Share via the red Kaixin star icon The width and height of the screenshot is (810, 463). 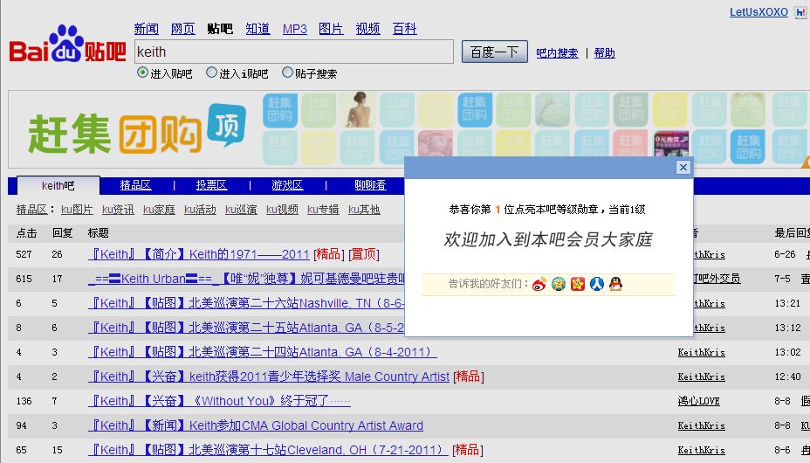(x=578, y=284)
